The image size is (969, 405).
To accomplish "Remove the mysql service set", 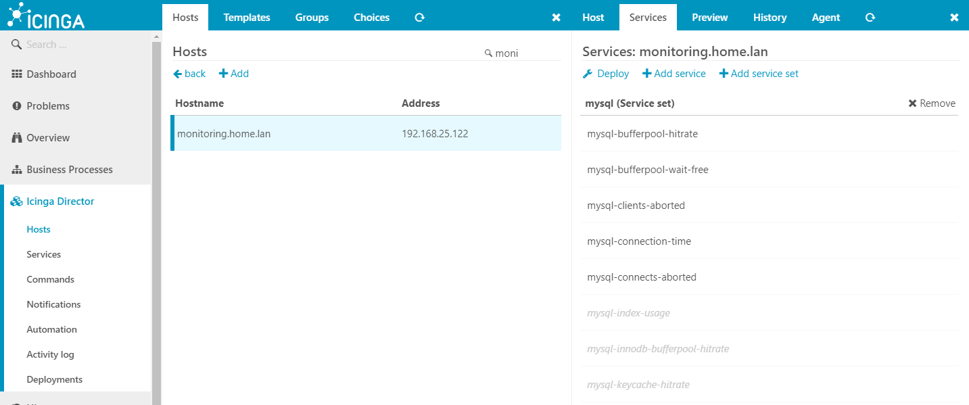I will click(931, 103).
